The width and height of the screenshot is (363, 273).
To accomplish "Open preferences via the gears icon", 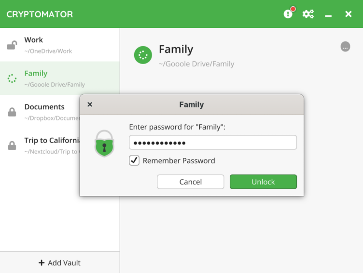I will (308, 14).
